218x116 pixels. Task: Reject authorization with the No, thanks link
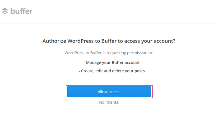(x=109, y=102)
